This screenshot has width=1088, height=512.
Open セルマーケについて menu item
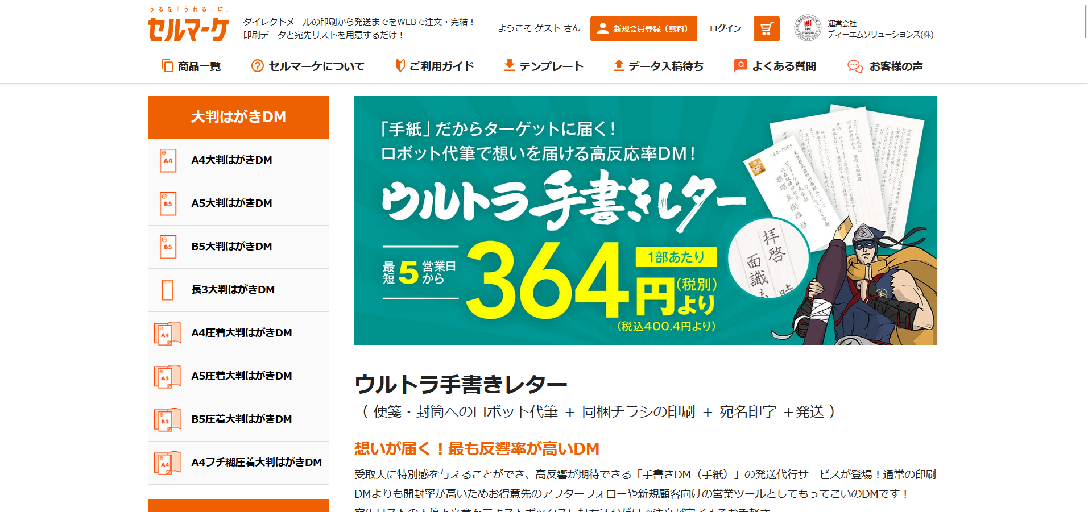[308, 66]
